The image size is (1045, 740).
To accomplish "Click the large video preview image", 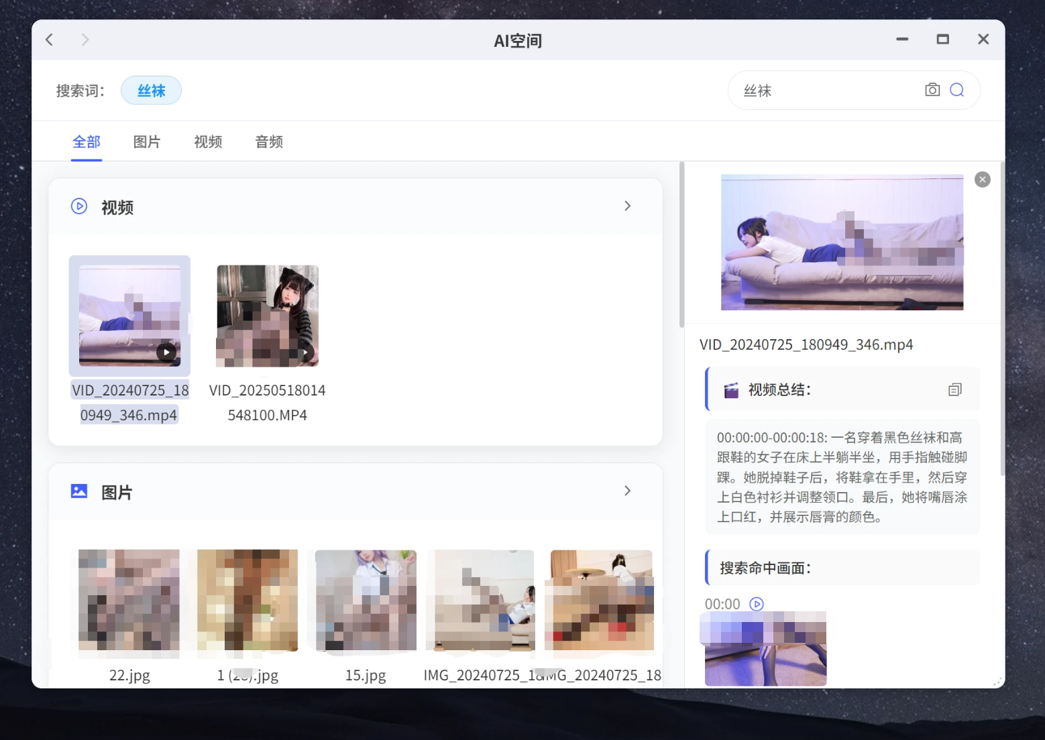I will pos(842,243).
